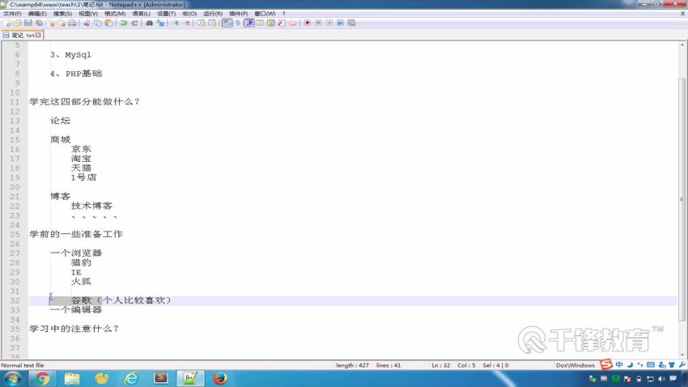The image size is (688, 387).
Task: Open the 语言(L) menu
Action: tap(142, 14)
